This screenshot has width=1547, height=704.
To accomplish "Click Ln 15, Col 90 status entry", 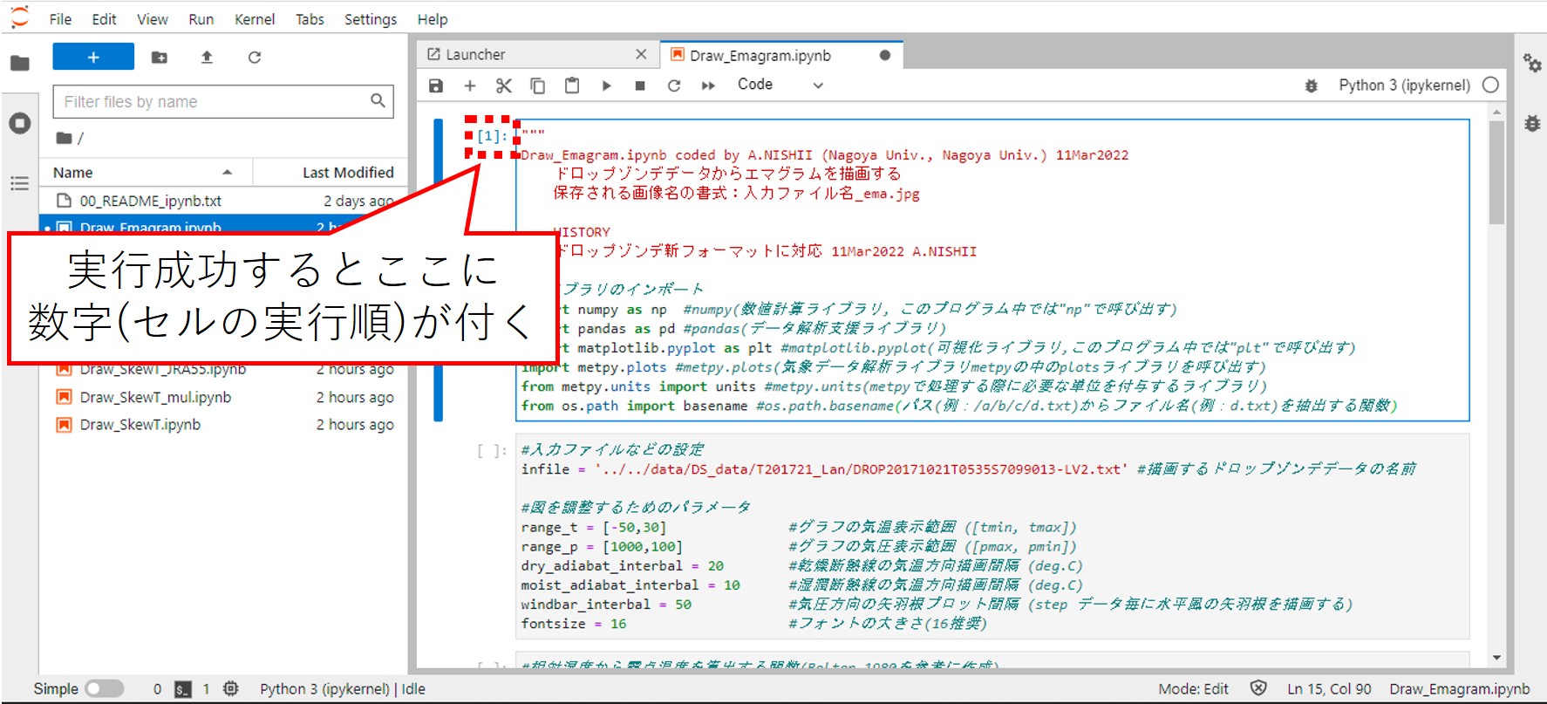I will (1329, 688).
